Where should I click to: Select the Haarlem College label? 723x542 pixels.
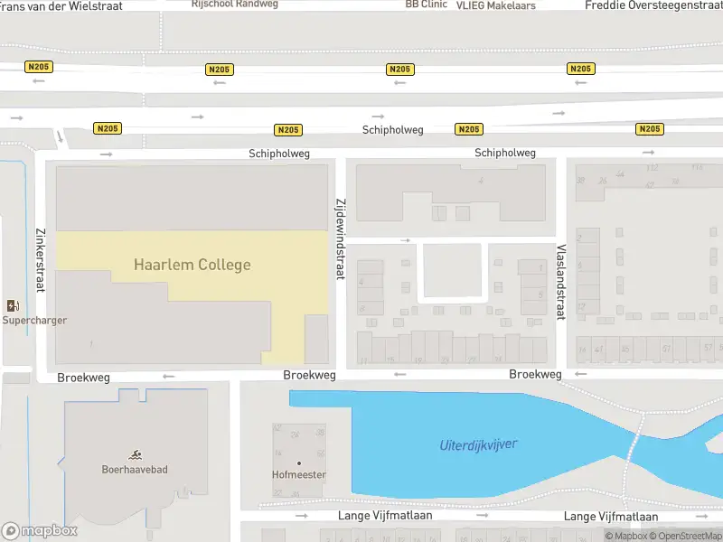click(192, 265)
